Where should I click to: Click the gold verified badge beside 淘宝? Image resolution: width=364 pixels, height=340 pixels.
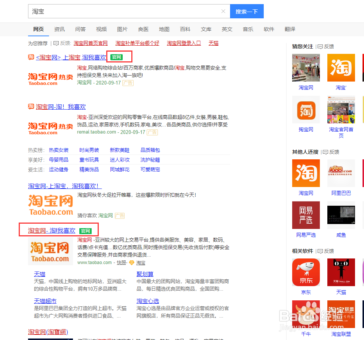[x=132, y=263]
